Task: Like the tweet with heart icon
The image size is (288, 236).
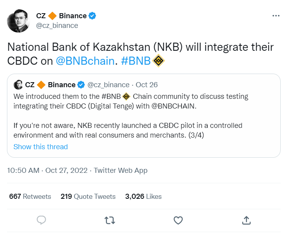Action: [x=178, y=220]
